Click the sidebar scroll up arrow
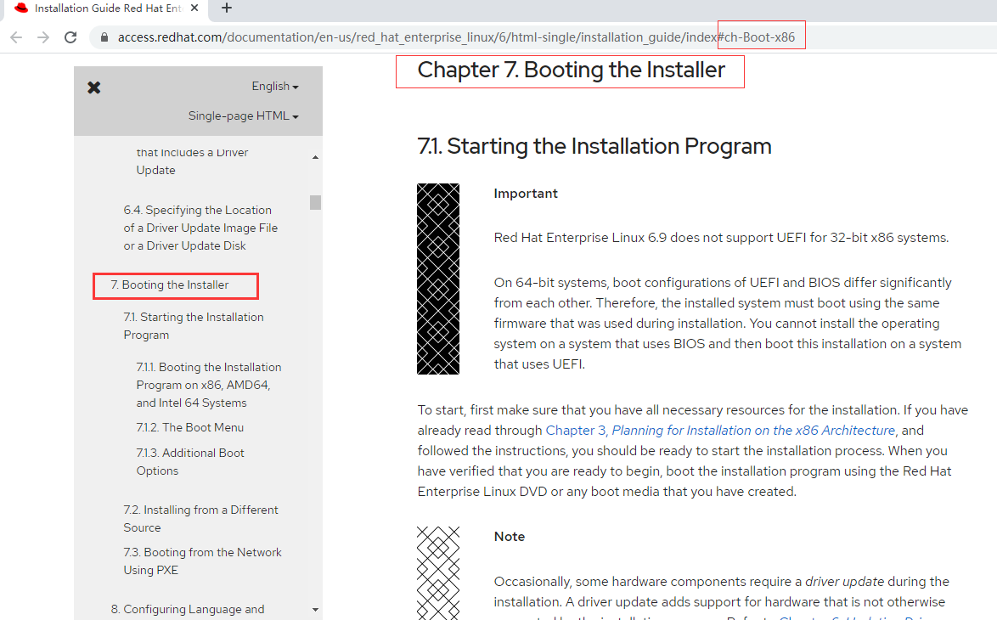Image resolution: width=997 pixels, height=620 pixels. [315, 157]
